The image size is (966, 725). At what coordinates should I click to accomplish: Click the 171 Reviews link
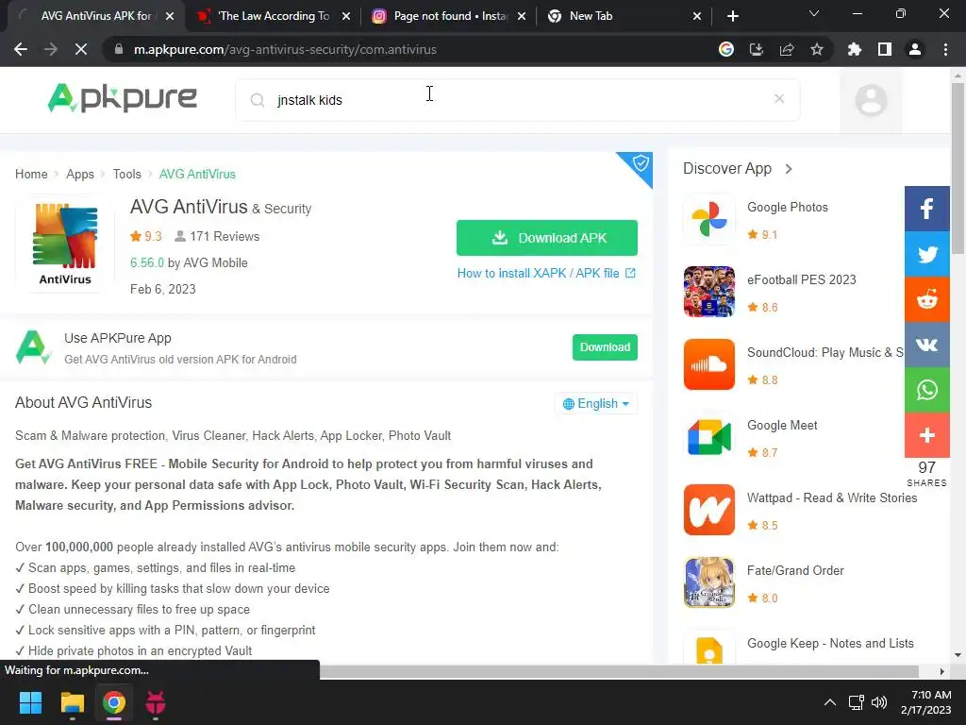pyautogui.click(x=218, y=236)
